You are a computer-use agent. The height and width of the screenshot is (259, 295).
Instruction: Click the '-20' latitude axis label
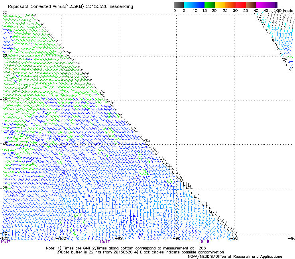4,13
